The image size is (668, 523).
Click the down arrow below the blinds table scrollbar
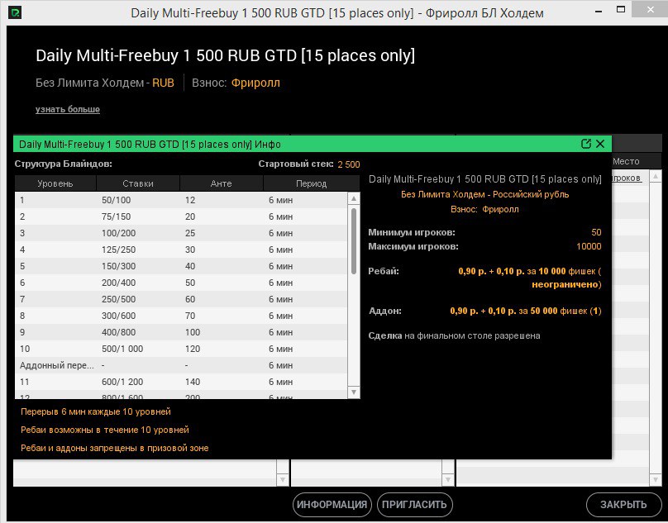pos(355,393)
